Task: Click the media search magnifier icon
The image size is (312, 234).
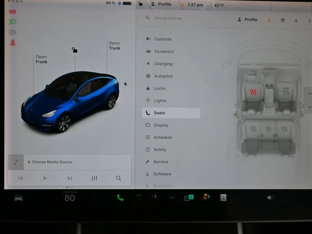Action: pyautogui.click(x=119, y=178)
